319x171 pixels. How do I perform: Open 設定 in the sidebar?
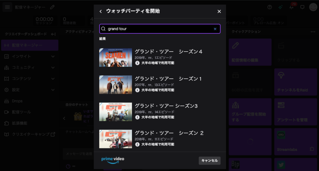coord(30,90)
